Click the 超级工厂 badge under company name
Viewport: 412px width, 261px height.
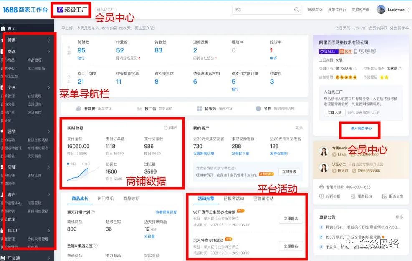[329, 51]
